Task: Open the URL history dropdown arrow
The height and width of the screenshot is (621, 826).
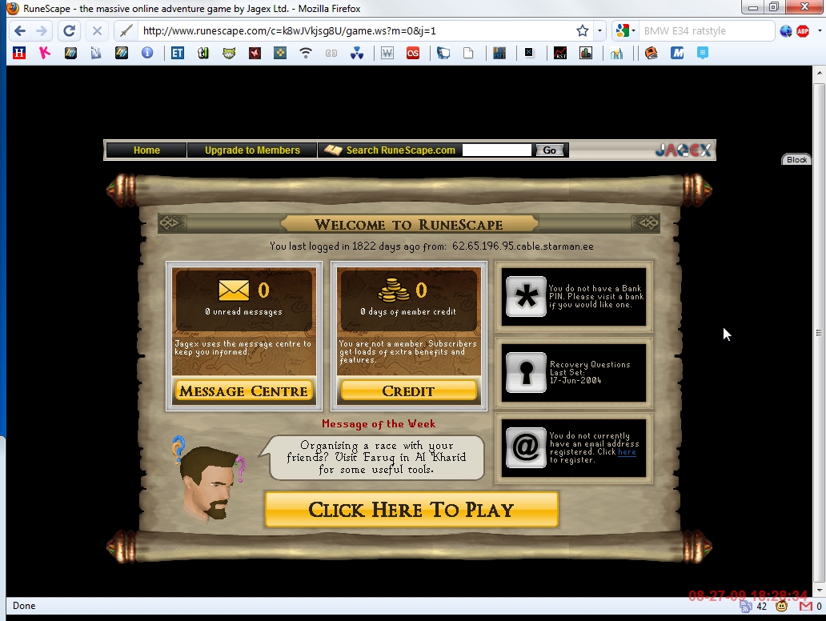Action: click(x=599, y=31)
